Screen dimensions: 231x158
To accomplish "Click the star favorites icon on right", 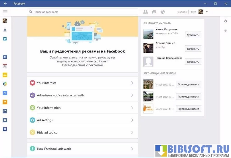I will coord(226,31).
